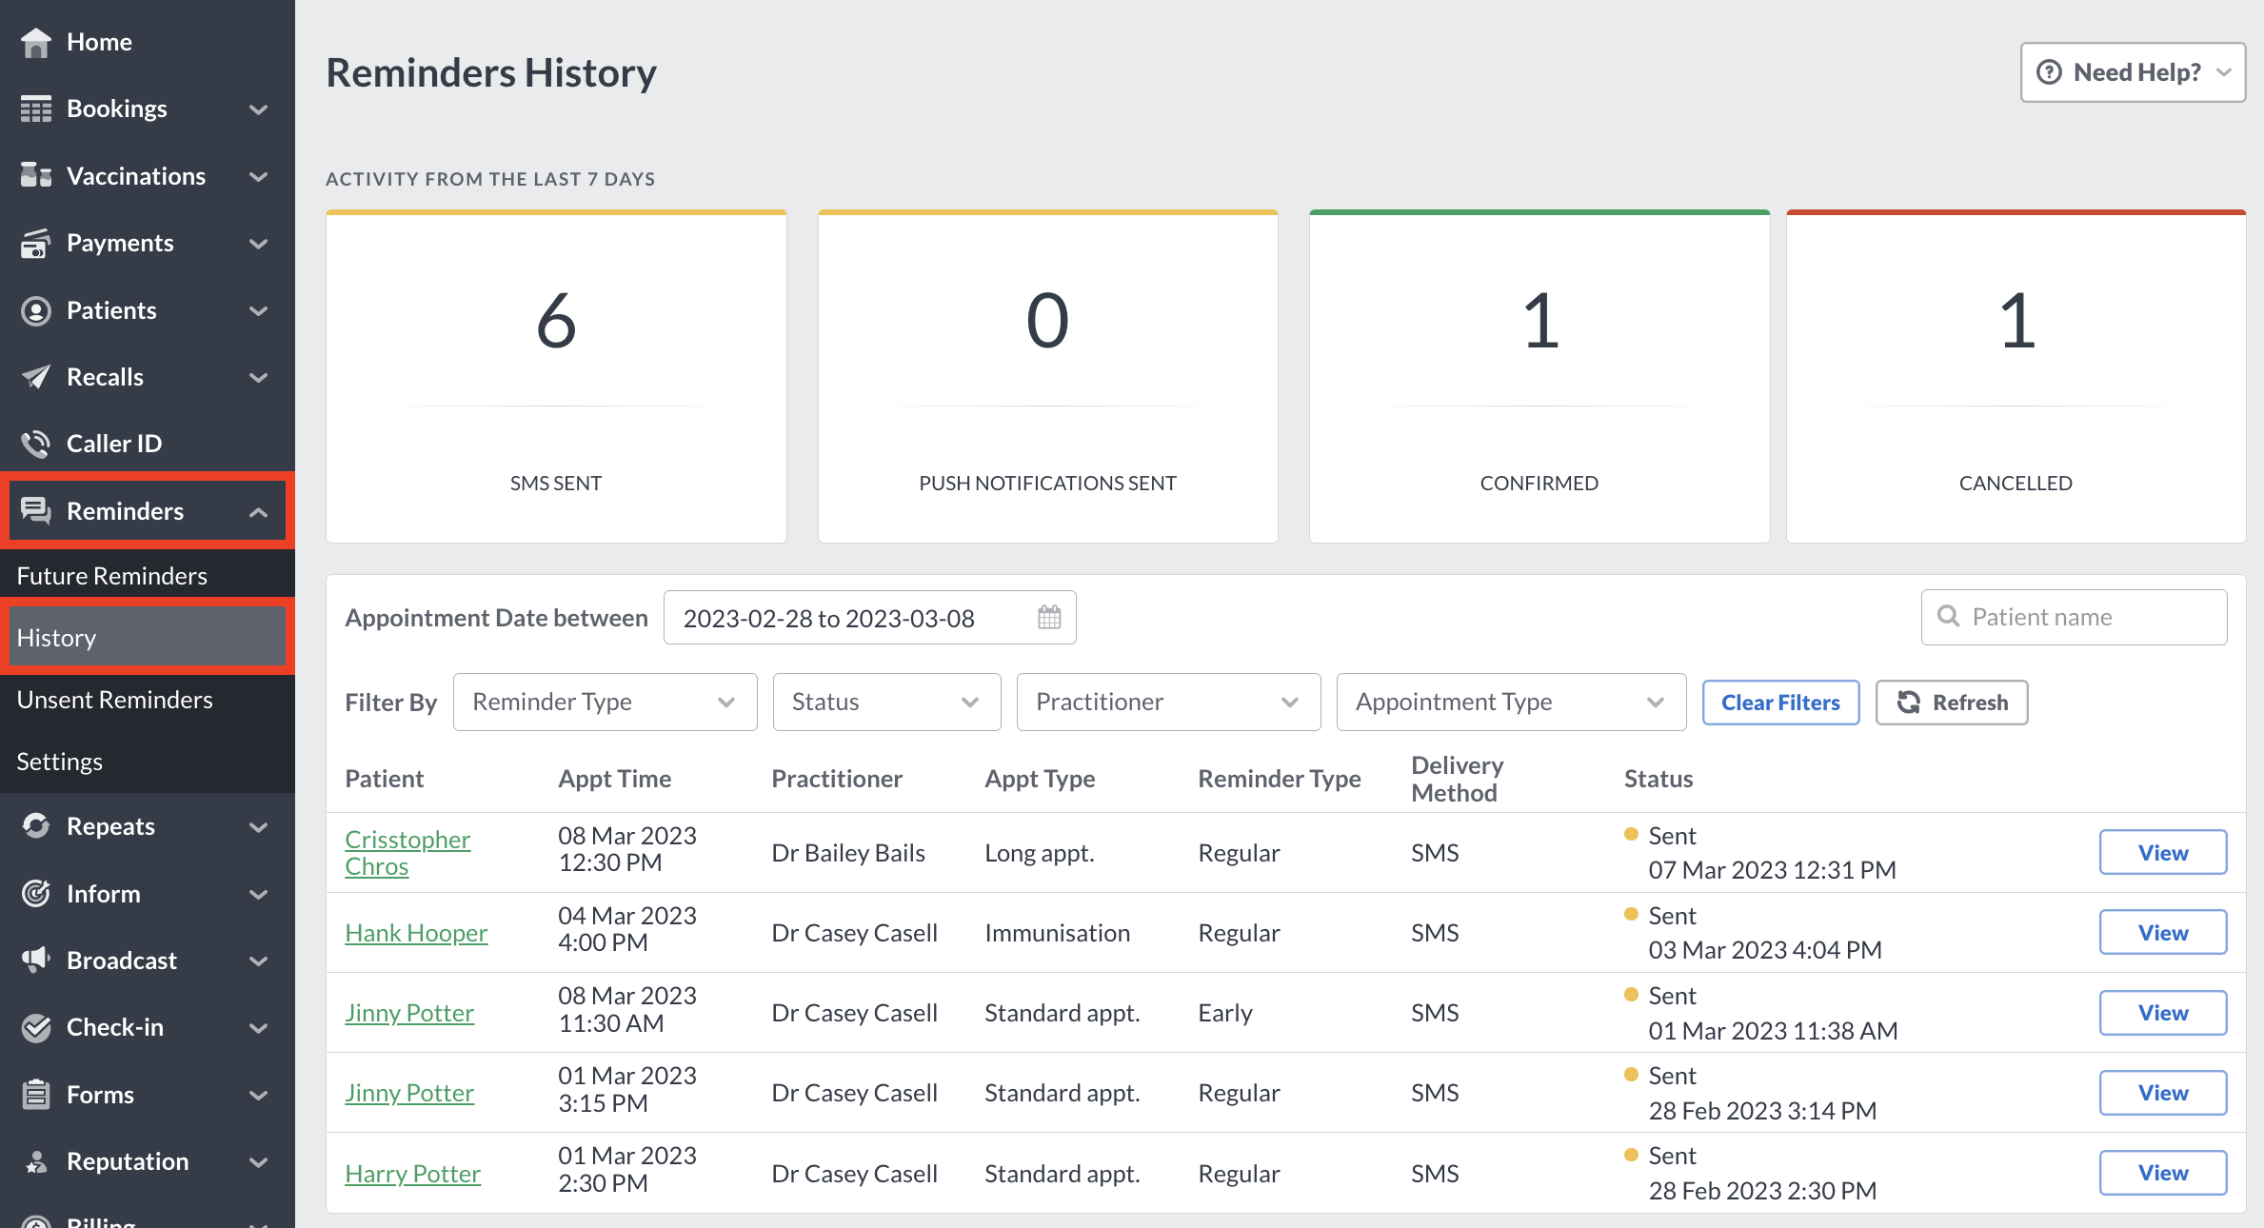Click the magnifier icon in patient search
The height and width of the screenshot is (1228, 2264).
[1948, 617]
